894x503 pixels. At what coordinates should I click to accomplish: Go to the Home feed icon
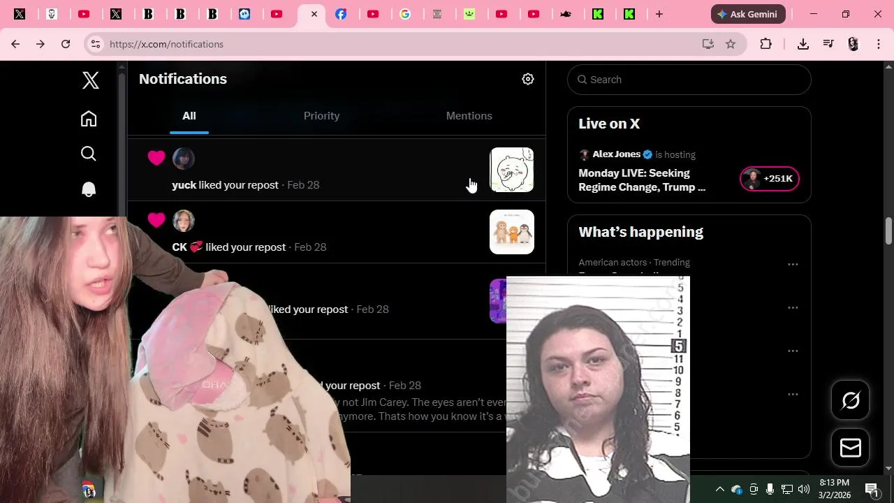[89, 119]
